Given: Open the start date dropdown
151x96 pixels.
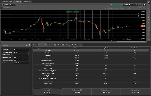Looking at the screenshot, I should click(x=10, y=5).
